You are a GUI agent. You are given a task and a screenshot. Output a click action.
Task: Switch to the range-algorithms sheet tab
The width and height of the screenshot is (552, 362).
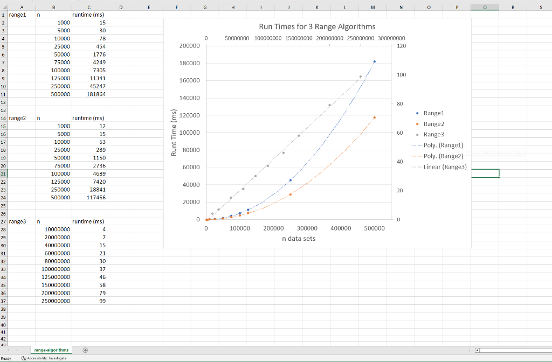51,350
